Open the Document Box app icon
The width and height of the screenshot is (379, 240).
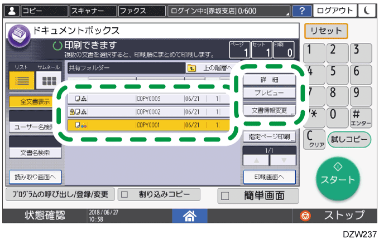pos(19,36)
